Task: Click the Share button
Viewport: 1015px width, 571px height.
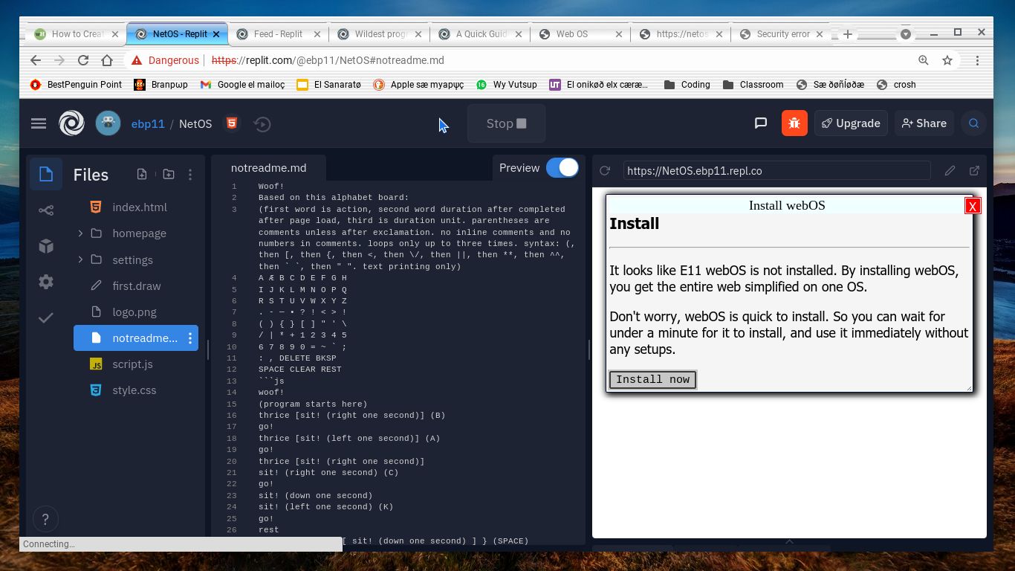Action: pos(924,123)
